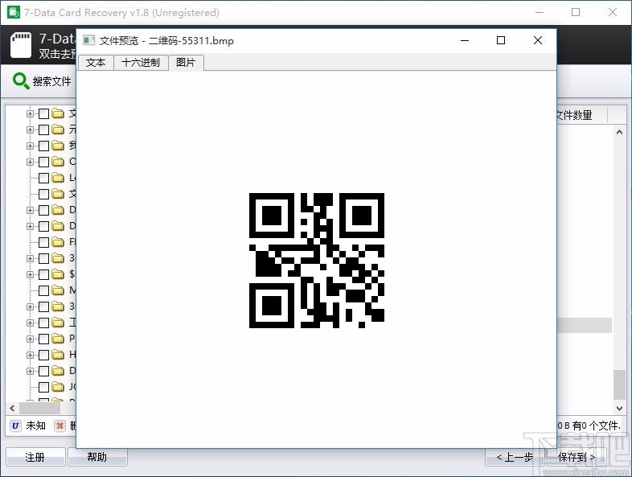
Task: Click the vertical scrollbar thumb in file list
Action: click(619, 384)
